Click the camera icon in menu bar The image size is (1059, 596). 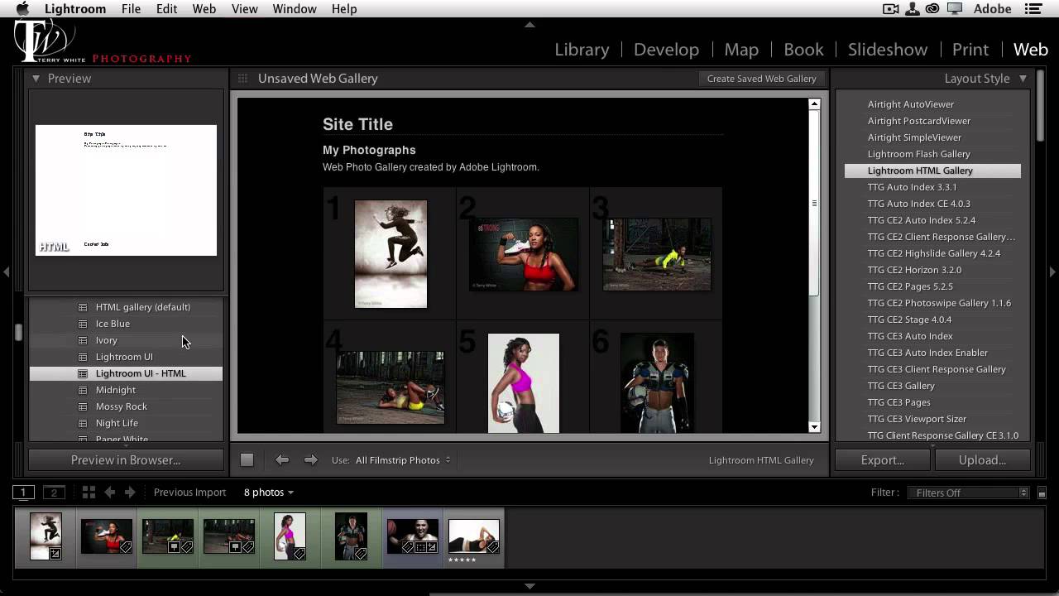pos(891,9)
